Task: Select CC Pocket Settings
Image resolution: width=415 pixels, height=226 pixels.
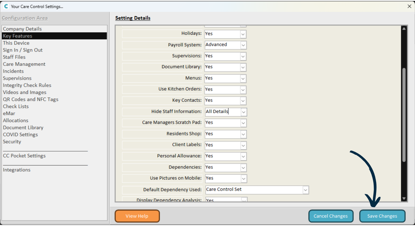Action: (24, 156)
